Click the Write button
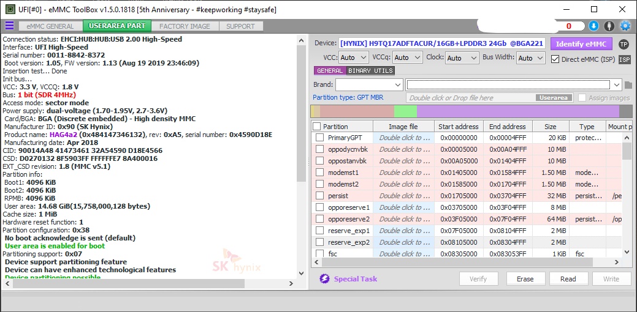The width and height of the screenshot is (637, 312). coord(611,279)
